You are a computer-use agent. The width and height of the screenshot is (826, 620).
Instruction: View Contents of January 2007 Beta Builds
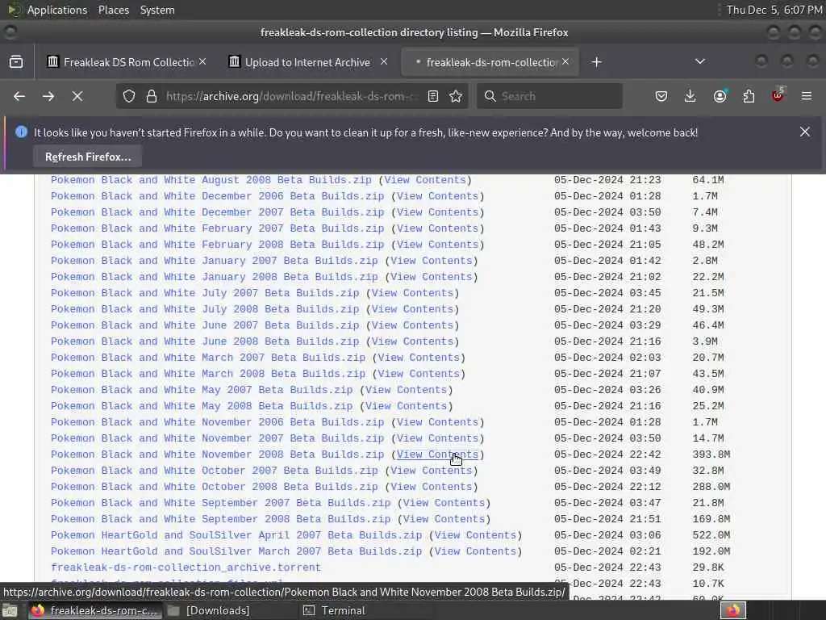[x=432, y=261]
